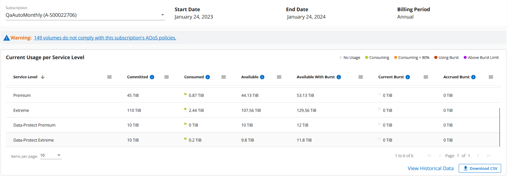Open the Accrued Burst column menu icon
Image resolution: width=507 pixels, height=176 pixels.
[491, 77]
